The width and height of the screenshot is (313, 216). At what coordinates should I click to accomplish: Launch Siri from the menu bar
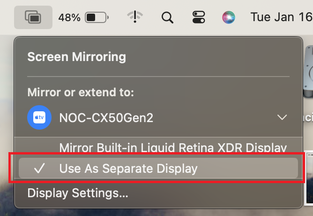click(x=229, y=18)
